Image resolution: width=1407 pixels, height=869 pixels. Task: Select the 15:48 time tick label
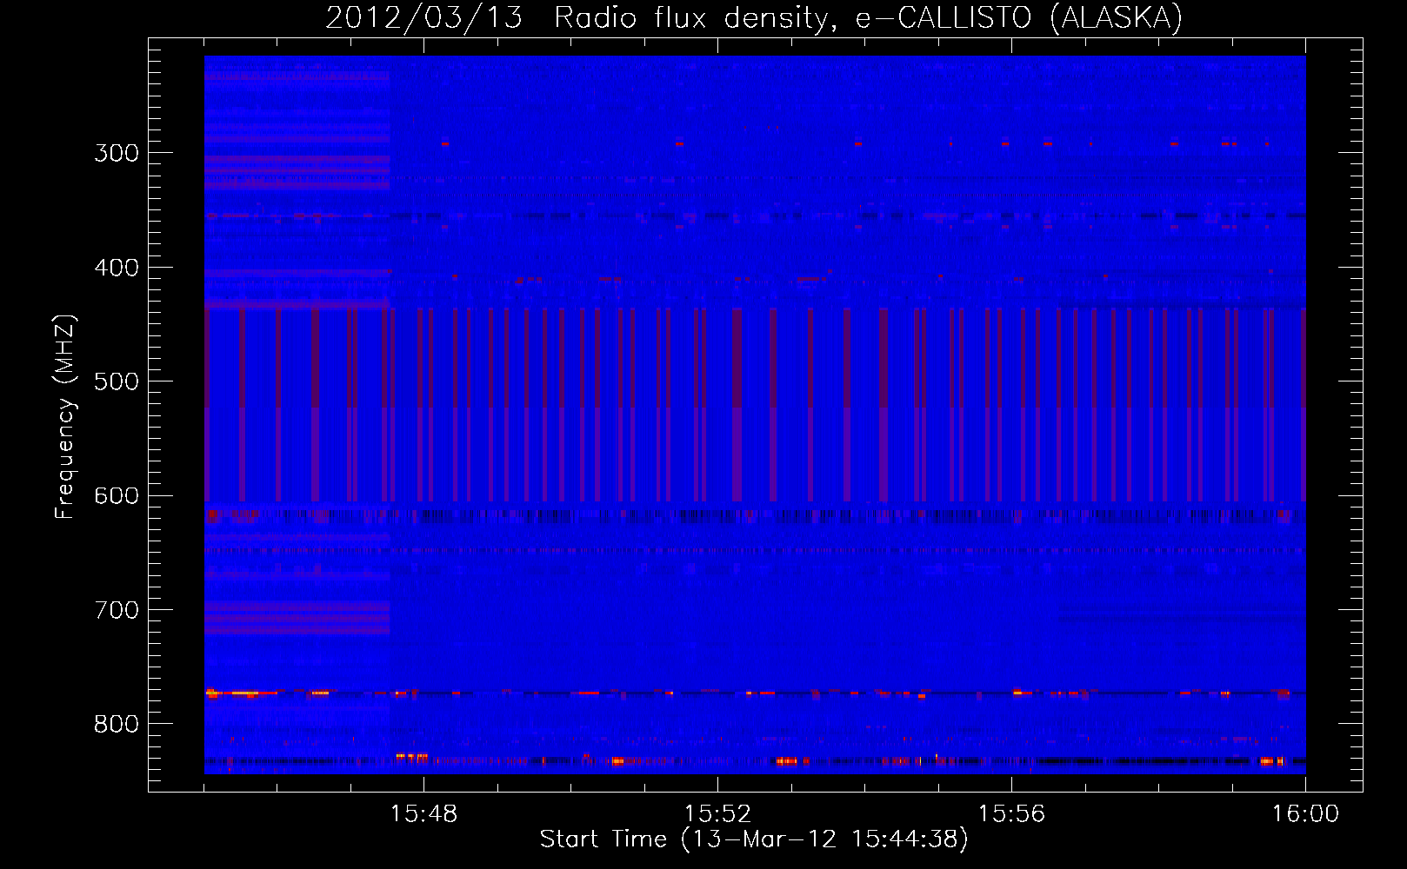pyautogui.click(x=423, y=814)
